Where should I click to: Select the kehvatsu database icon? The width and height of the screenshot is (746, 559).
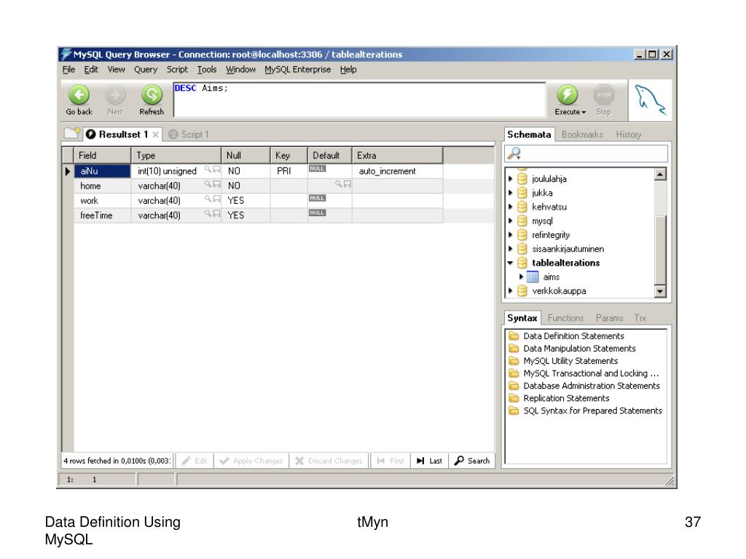pos(522,207)
